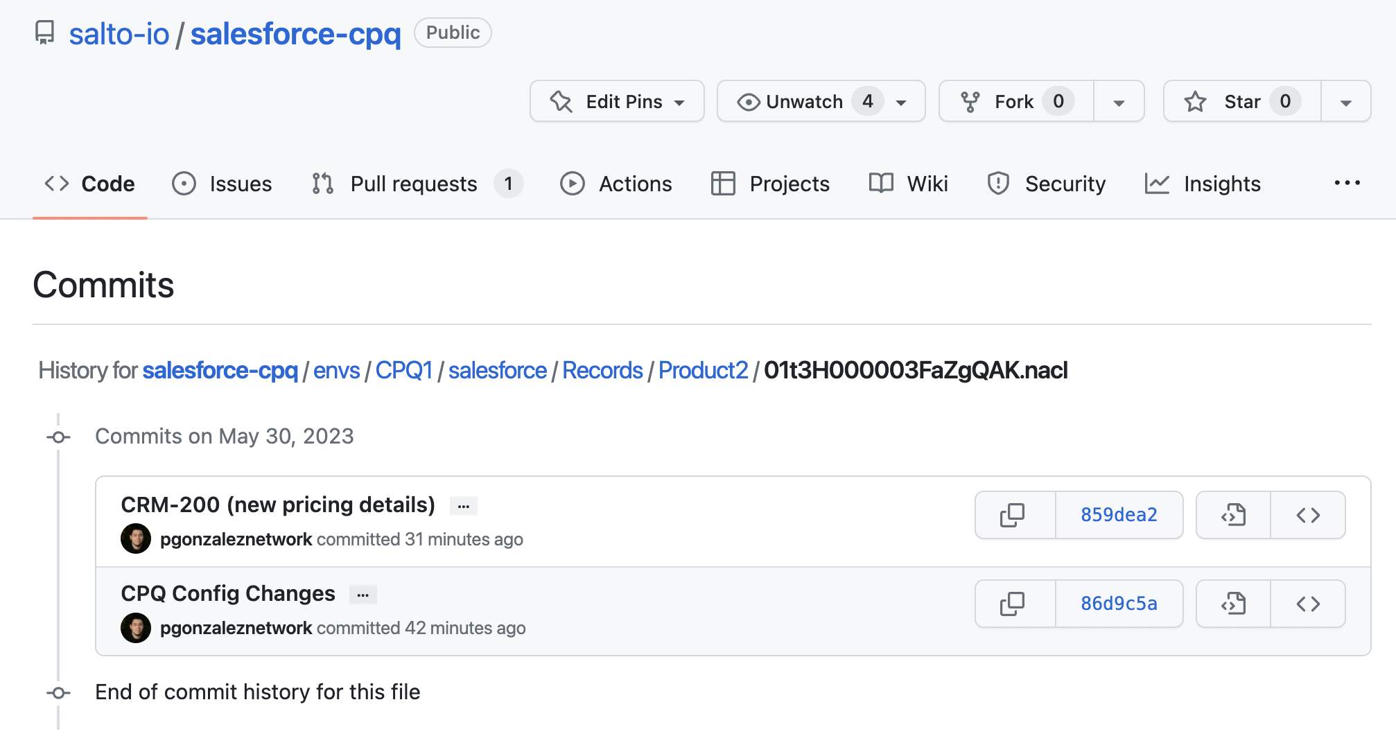Navigate to salesforce folder in breadcrumb
1396x736 pixels.
498,370
